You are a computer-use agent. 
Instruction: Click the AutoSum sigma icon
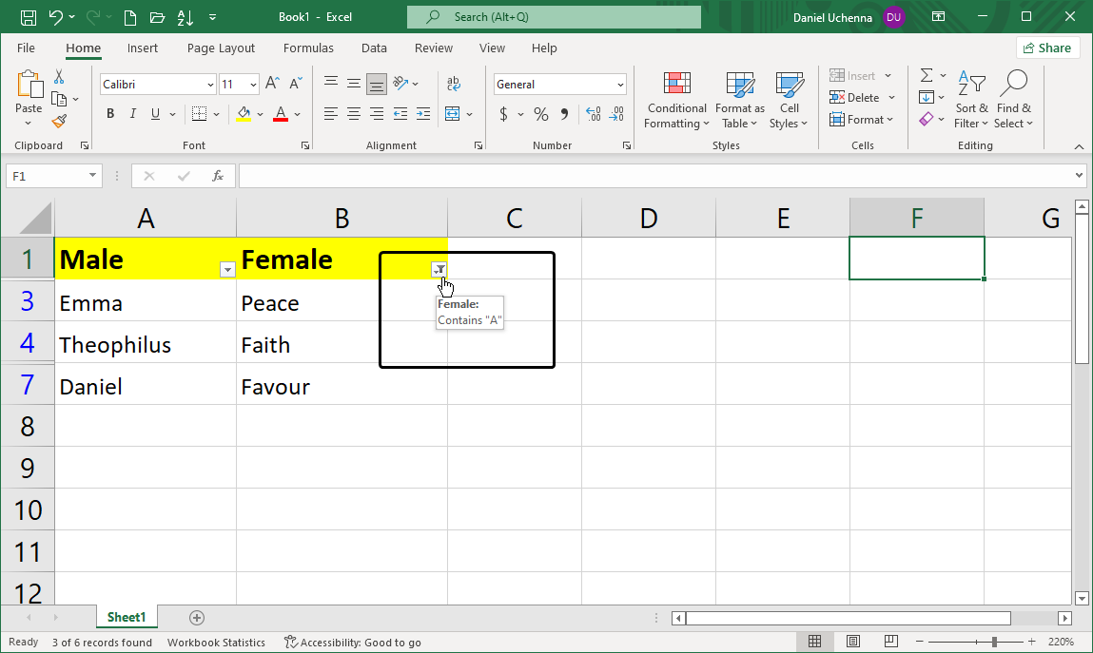926,76
